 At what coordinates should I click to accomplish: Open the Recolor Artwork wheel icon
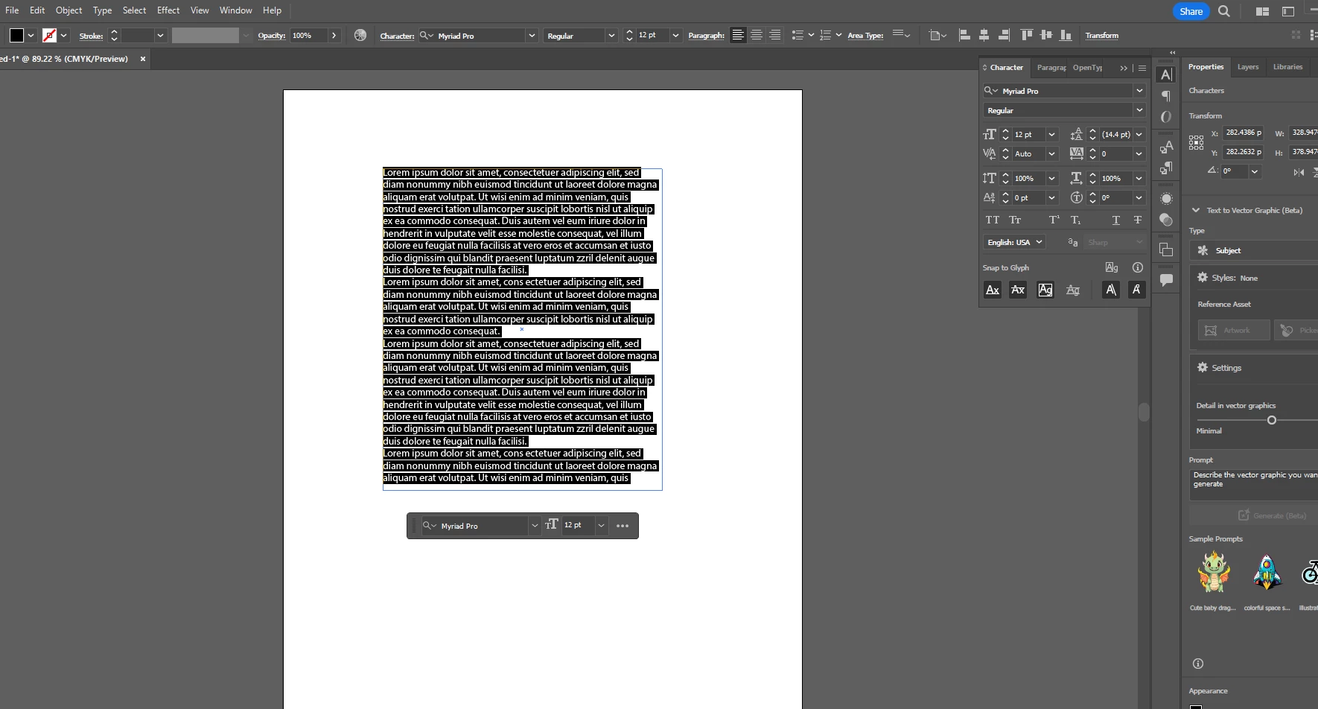tap(360, 35)
